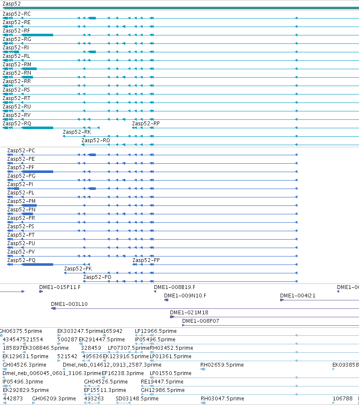This screenshot has height=405, width=359.
Task: Click EST RE19447.5prime
Action: pyautogui.click(x=162, y=382)
